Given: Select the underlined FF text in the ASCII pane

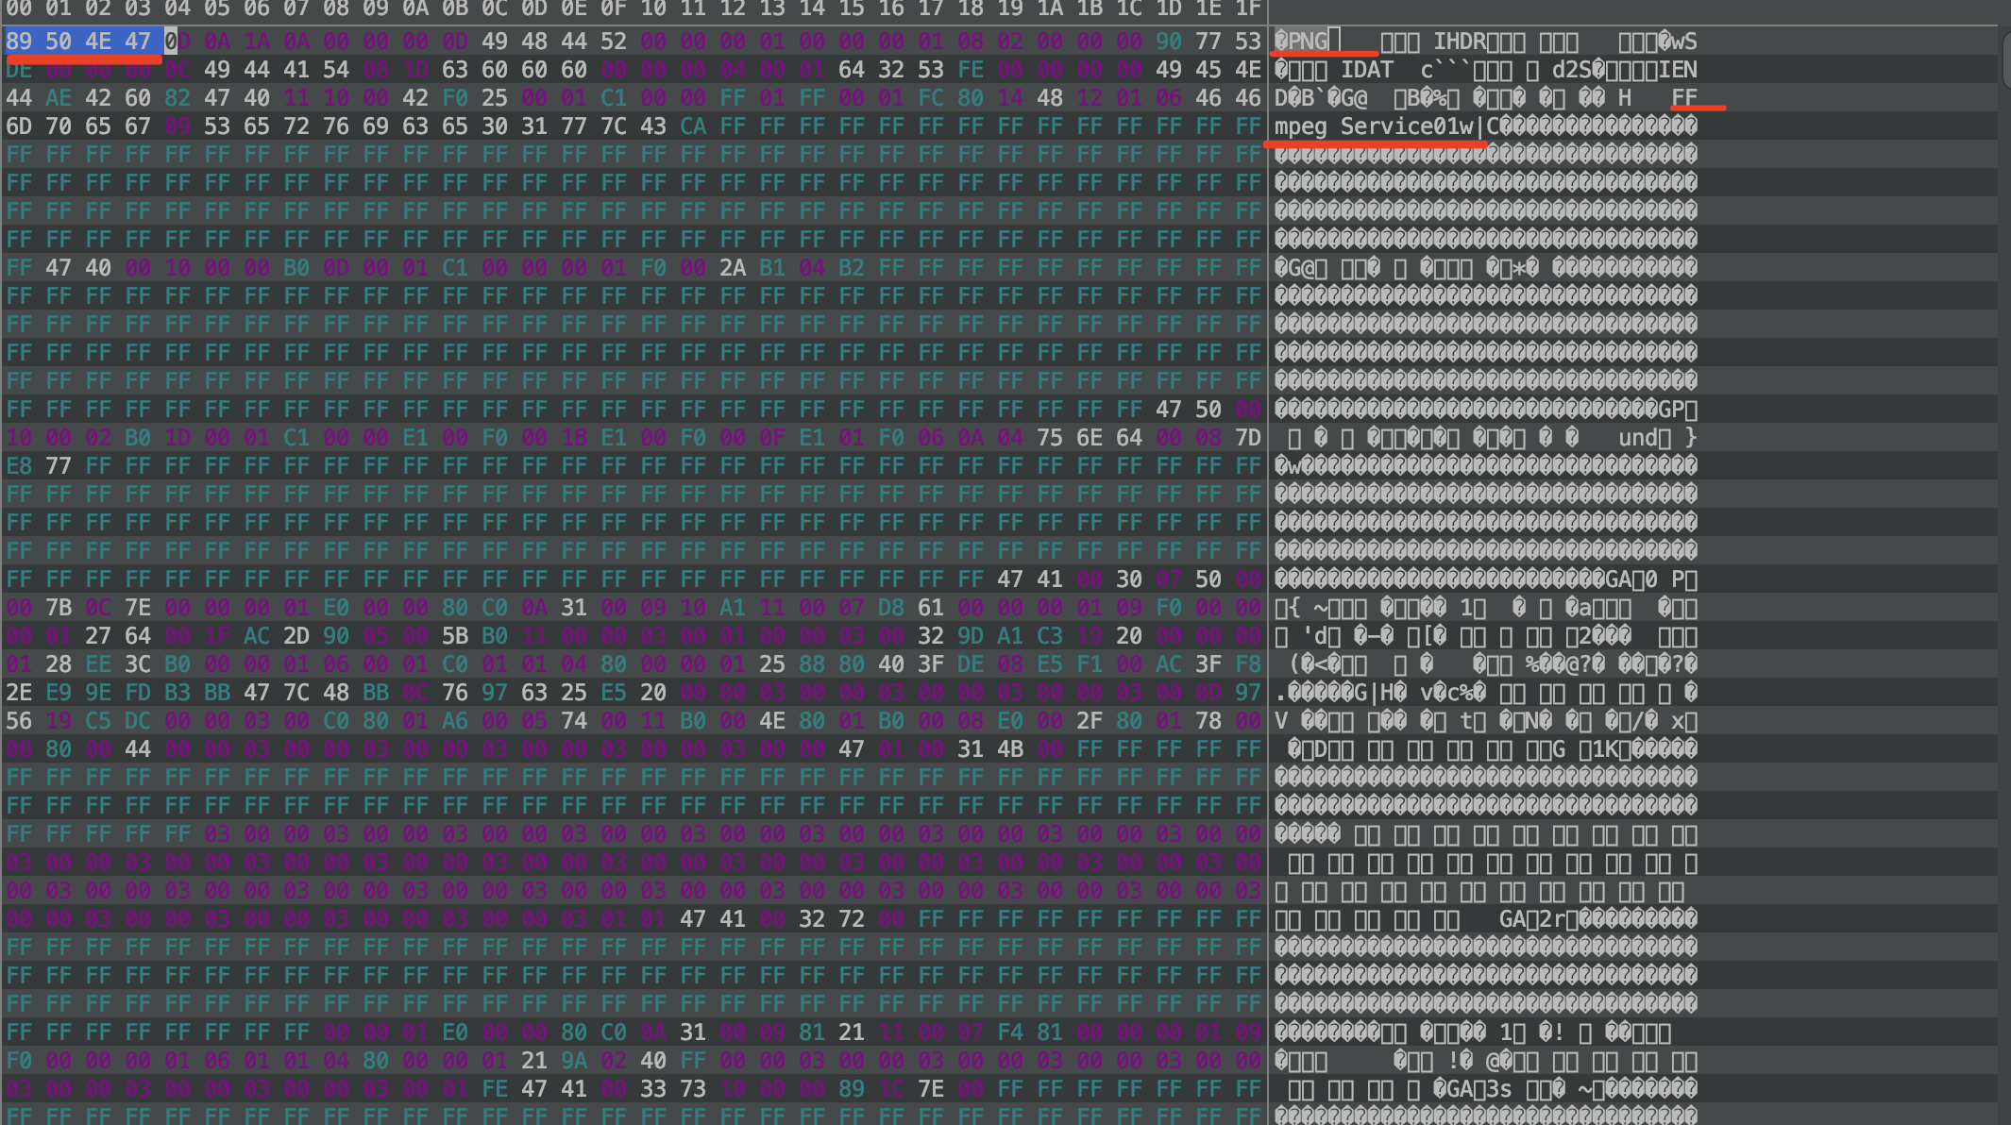Looking at the screenshot, I should click(1684, 98).
